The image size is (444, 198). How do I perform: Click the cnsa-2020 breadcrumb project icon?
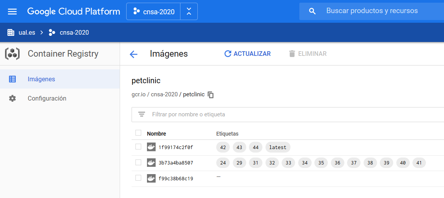pos(52,32)
